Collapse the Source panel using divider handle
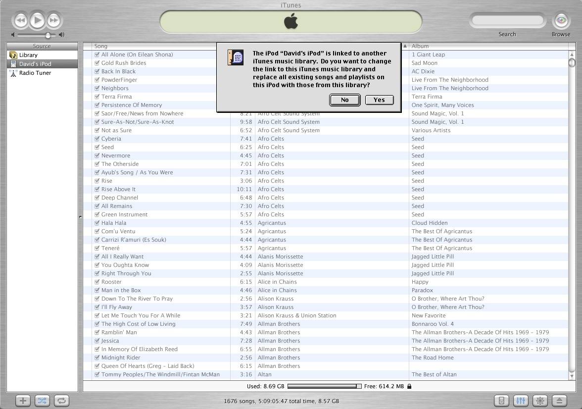This screenshot has width=582, height=409. [80, 217]
